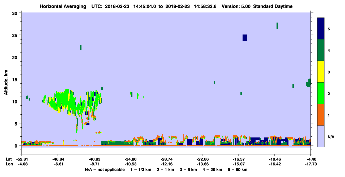Click legend text '2 = 1 km'

pos(165,170)
